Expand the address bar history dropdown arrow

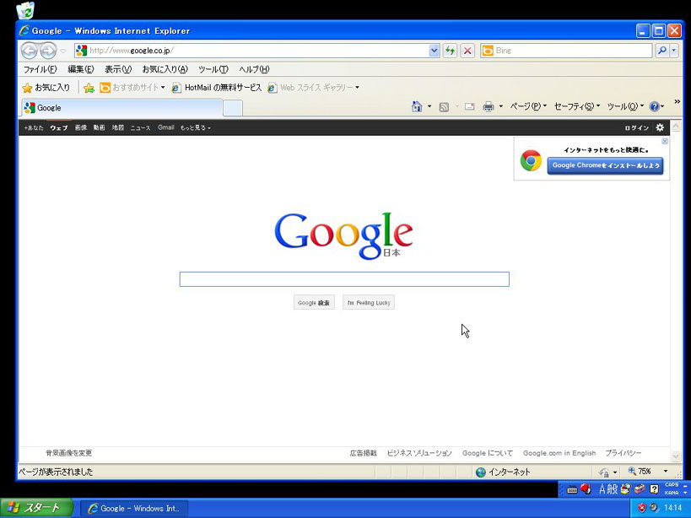[434, 51]
